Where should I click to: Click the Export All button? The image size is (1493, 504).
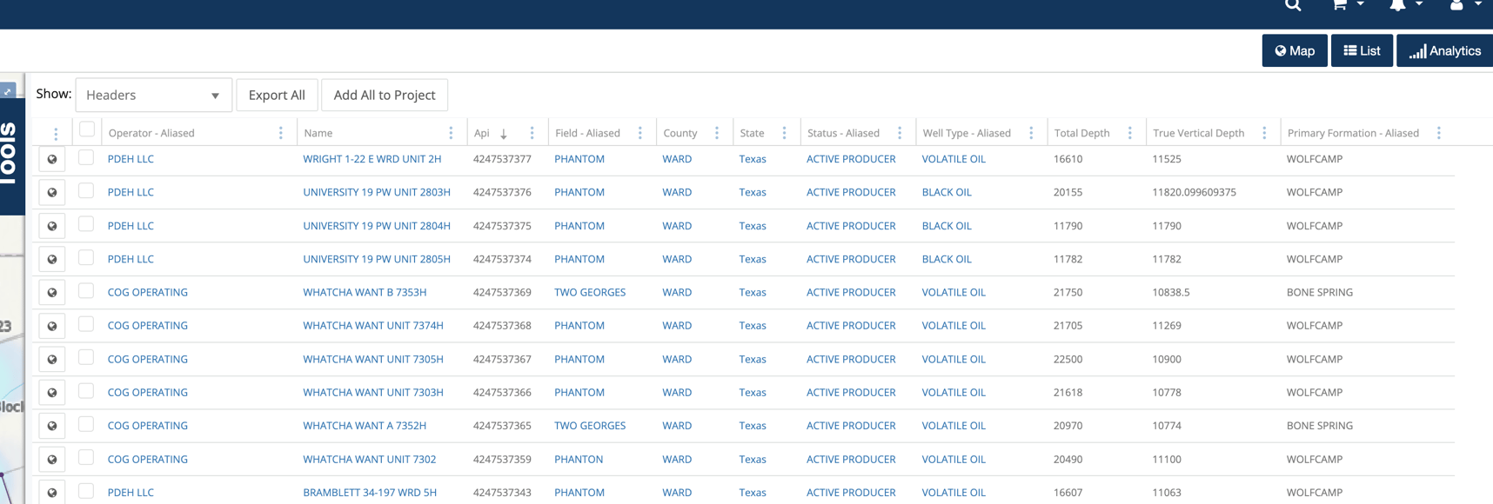pos(277,95)
